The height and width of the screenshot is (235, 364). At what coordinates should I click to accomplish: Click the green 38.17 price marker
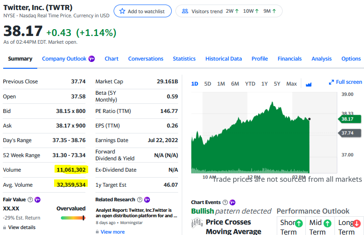tap(349, 119)
